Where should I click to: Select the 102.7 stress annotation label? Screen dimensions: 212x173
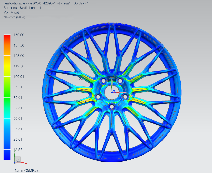(x=82, y=79)
